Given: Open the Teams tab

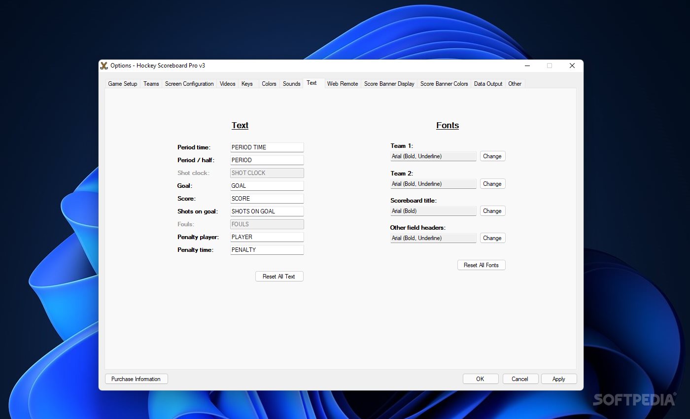Looking at the screenshot, I should pyautogui.click(x=151, y=84).
